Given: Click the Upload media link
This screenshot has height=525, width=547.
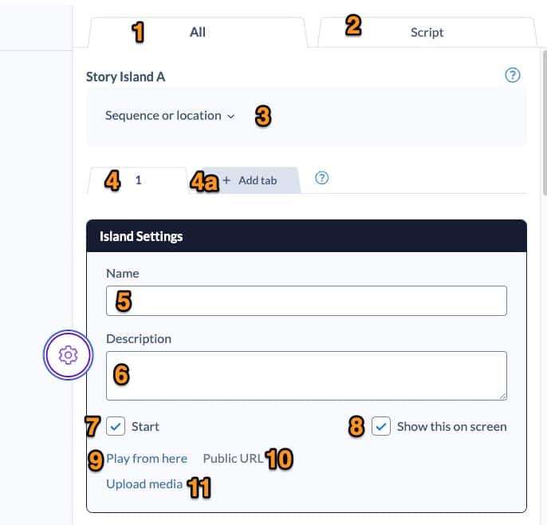Looking at the screenshot, I should [x=144, y=484].
